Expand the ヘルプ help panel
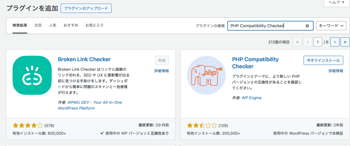Image resolution: width=350 pixels, height=146 pixels. click(x=337, y=2)
